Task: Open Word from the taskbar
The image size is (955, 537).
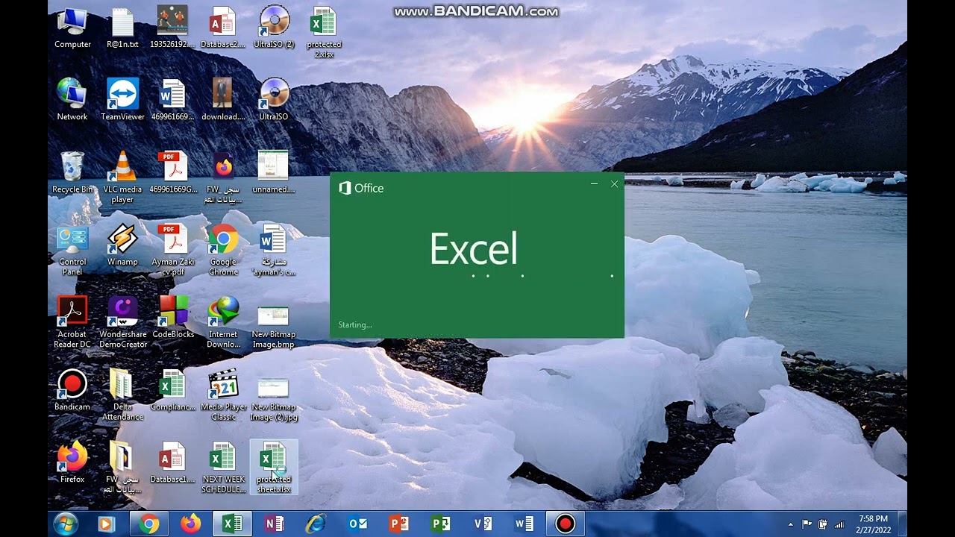Action: [x=525, y=524]
